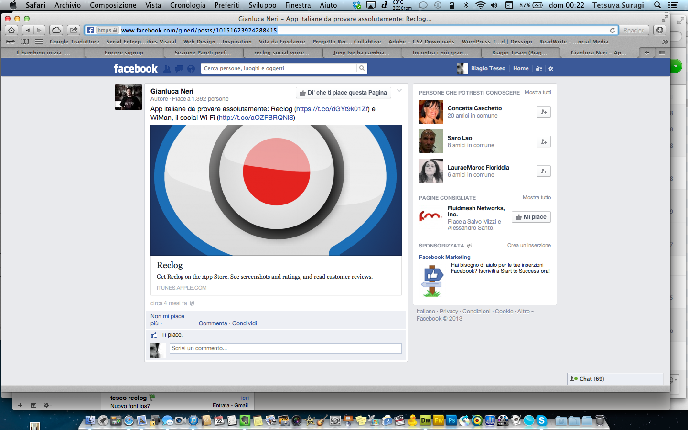Show all bookmarks open-book icon
The width and height of the screenshot is (688, 430).
pyautogui.click(x=24, y=42)
